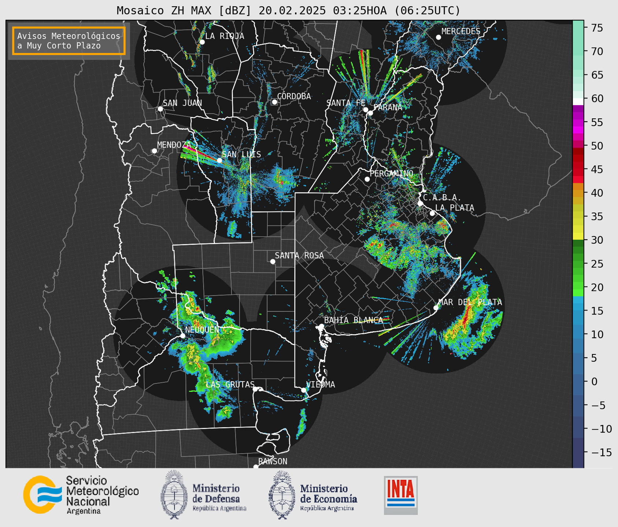The width and height of the screenshot is (618, 527).
Task: Click the Pergamino city marker
Action: (x=367, y=179)
